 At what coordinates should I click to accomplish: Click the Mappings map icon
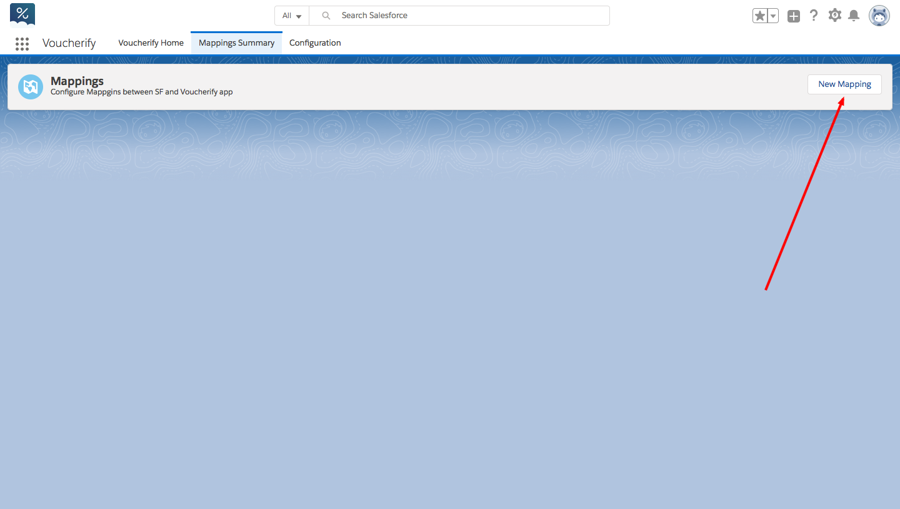31,87
